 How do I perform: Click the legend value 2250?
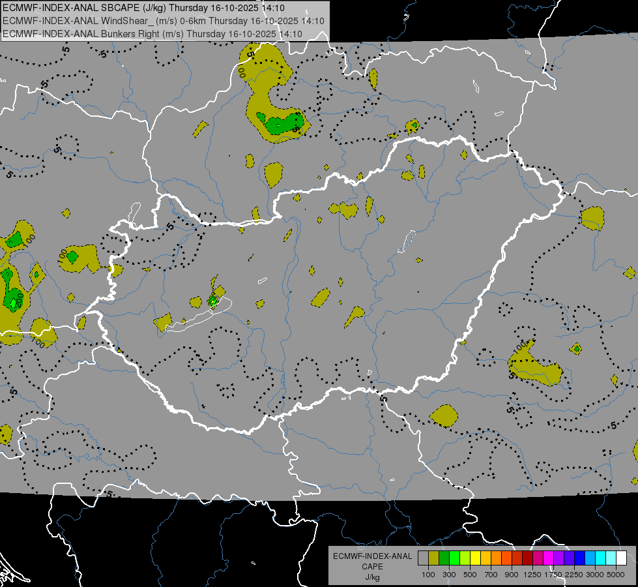point(574,575)
